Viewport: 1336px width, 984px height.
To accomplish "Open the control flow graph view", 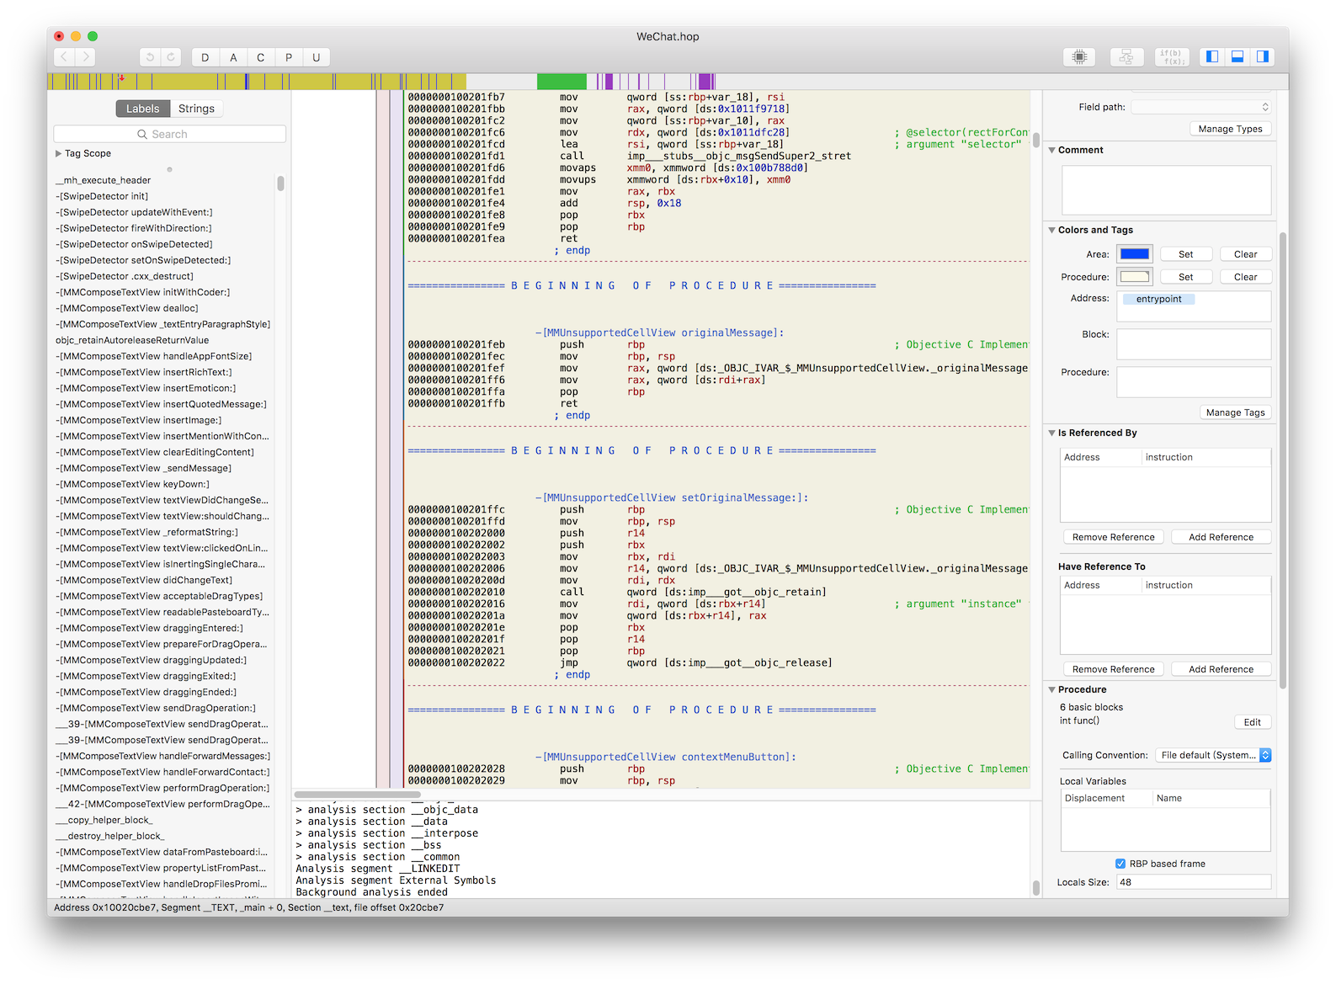I will (1126, 57).
